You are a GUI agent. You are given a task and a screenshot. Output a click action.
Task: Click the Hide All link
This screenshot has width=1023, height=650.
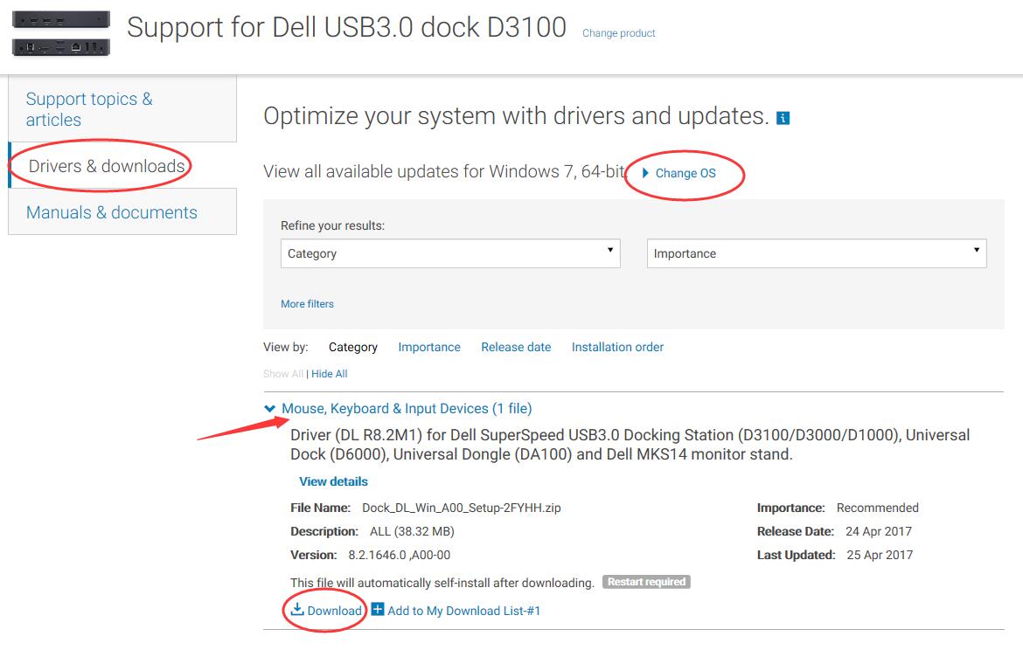330,374
